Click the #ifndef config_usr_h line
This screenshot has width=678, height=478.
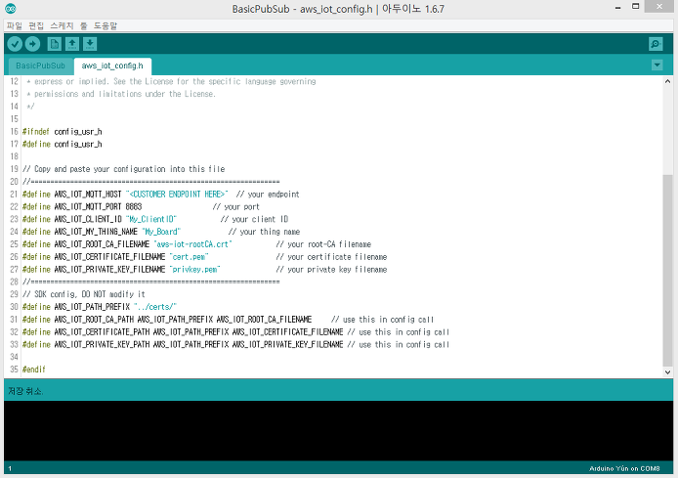tap(63, 132)
